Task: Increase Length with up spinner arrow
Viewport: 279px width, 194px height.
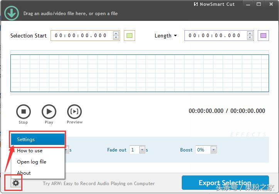Action: pos(250,34)
